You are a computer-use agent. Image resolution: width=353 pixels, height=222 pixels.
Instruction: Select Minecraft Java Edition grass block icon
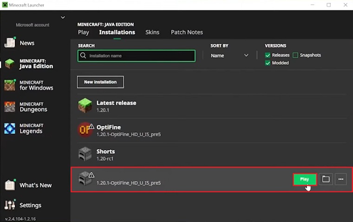coord(10,64)
